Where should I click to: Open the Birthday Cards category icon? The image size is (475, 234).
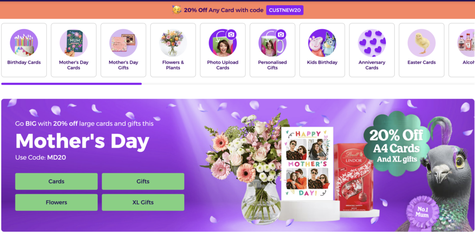pos(24,43)
